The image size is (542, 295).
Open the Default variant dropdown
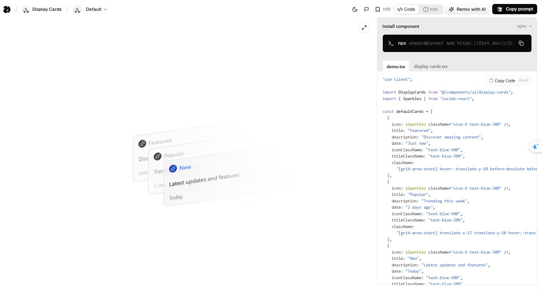[x=93, y=9]
